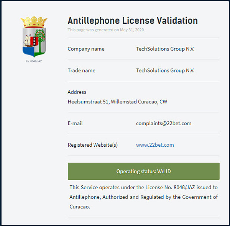The image size is (230, 226).
Task: Click the Trade name label
Action: [x=81, y=70]
